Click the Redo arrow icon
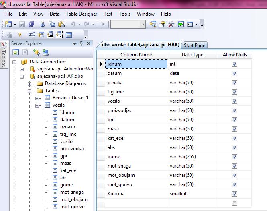The image size is (267, 211). (86, 24)
